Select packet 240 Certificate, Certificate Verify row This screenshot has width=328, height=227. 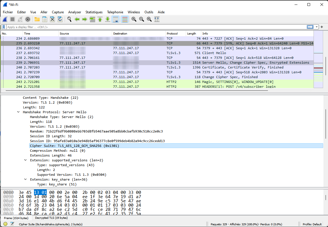157,67
